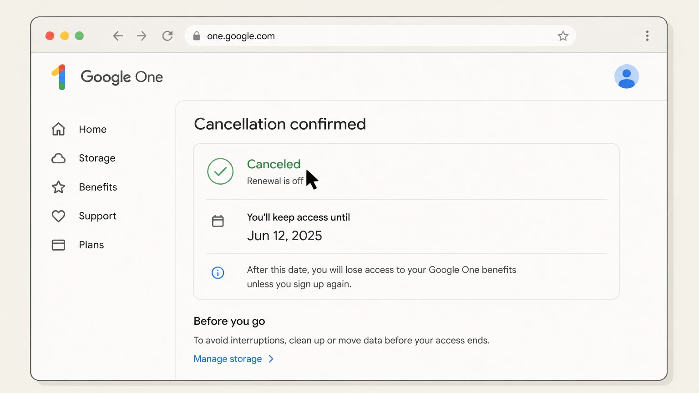The width and height of the screenshot is (699, 393).
Task: Click the chevron after Manage storage
Action: pyautogui.click(x=271, y=359)
